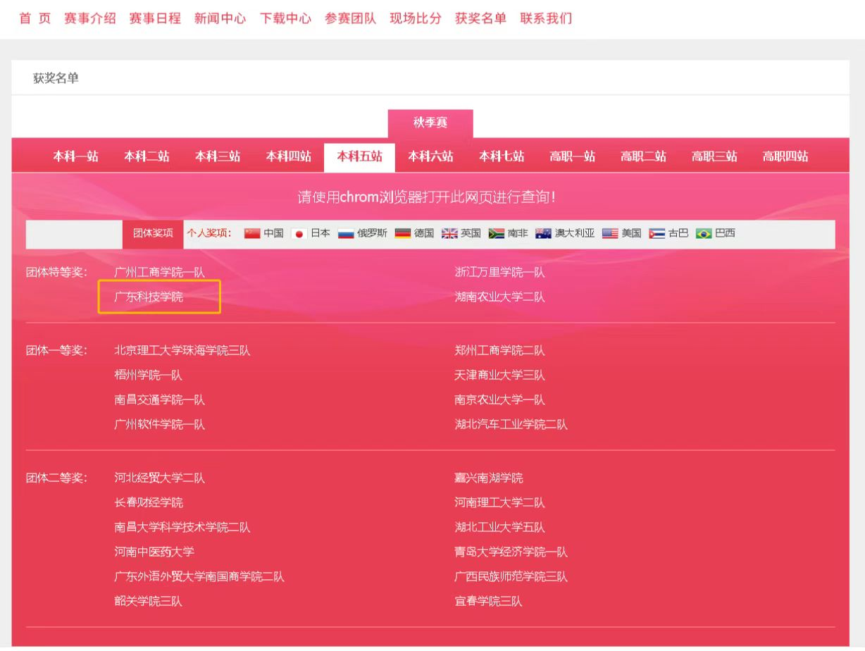865x651 pixels.
Task: Select the Germany flag icon
Action: tap(403, 234)
